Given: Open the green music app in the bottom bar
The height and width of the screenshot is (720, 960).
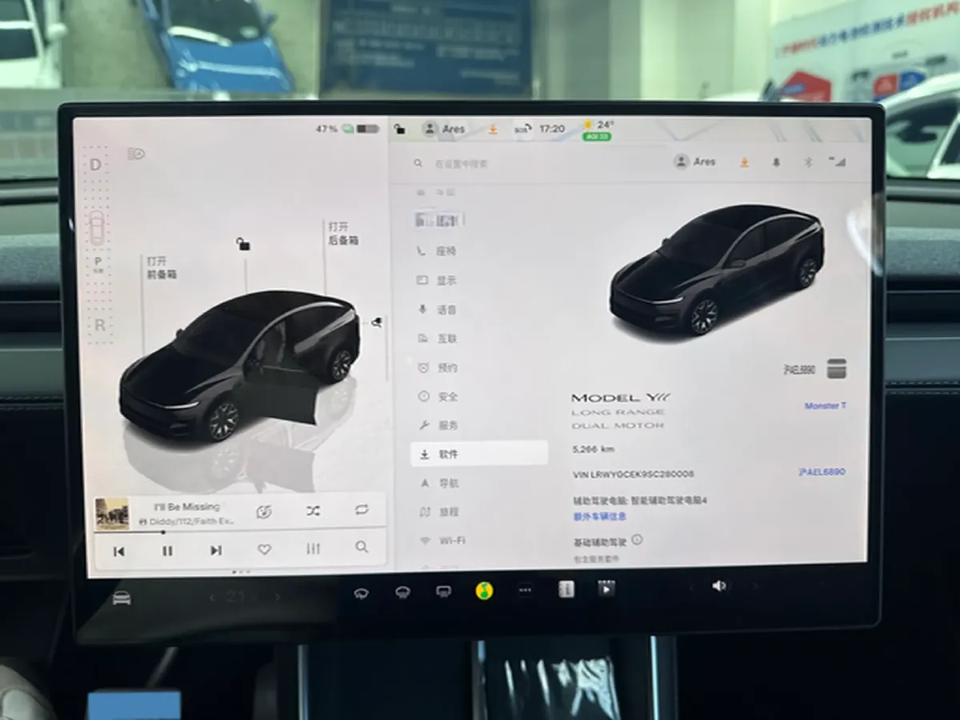Looking at the screenshot, I should coord(484,590).
